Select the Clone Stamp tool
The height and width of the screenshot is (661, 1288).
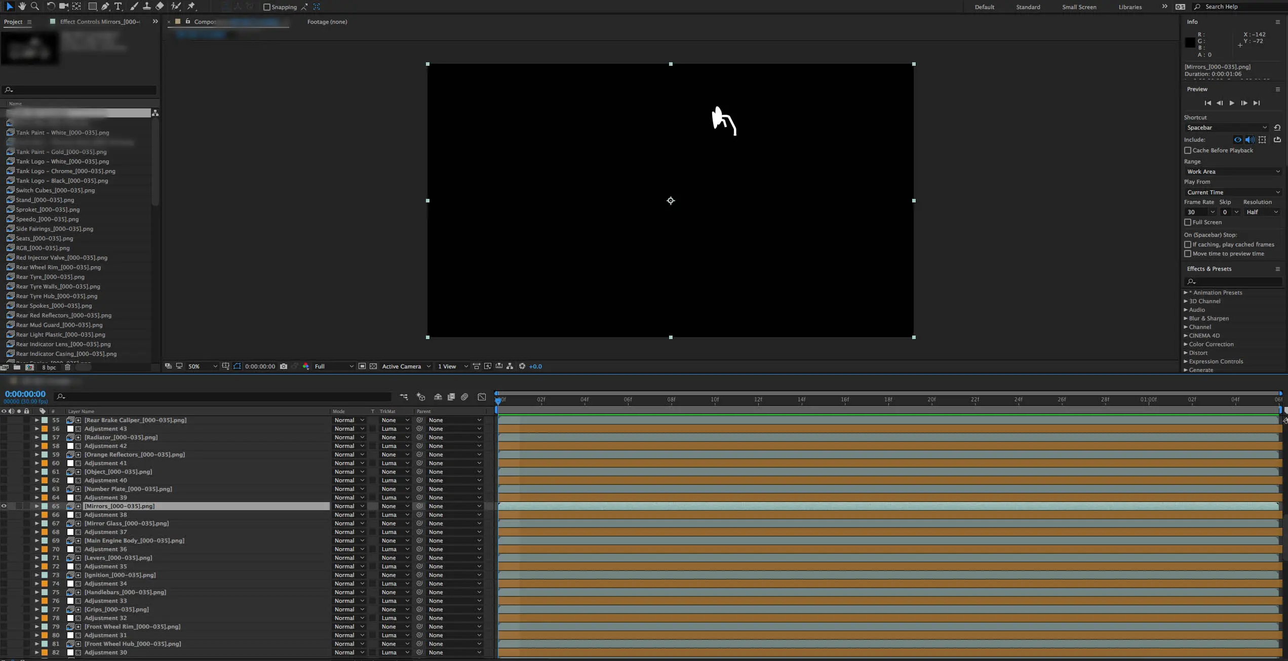(x=146, y=6)
